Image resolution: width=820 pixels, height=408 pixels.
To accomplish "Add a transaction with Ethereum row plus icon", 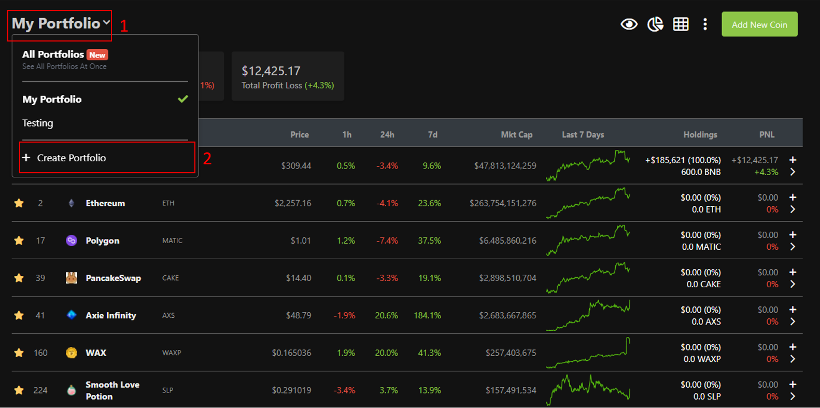I will pos(793,197).
